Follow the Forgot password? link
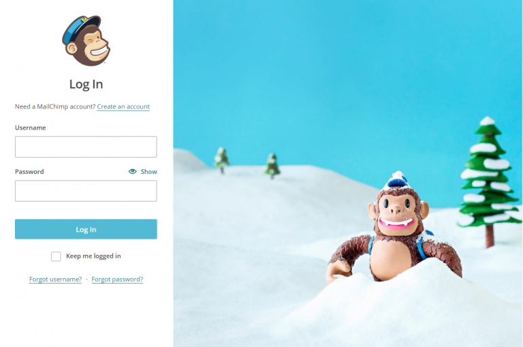Screen dimensions: 523x347 117,280
